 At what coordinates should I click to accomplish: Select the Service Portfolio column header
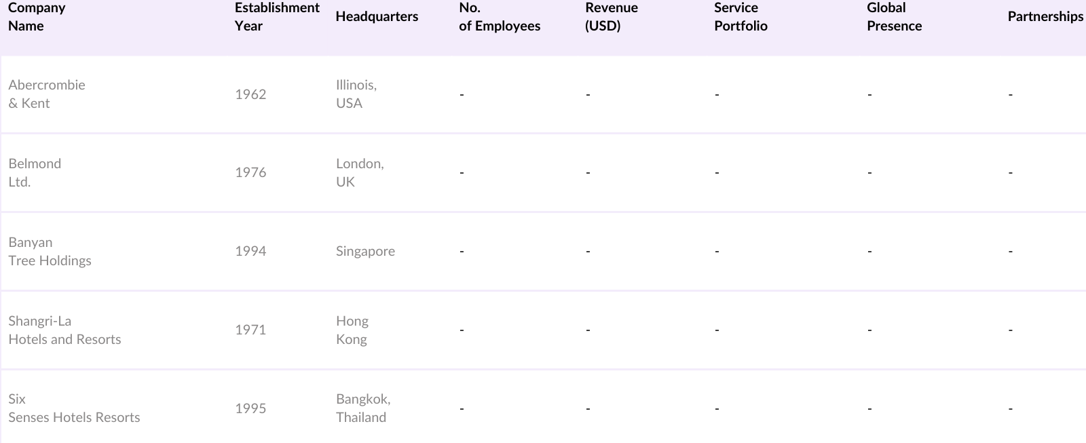pos(741,17)
